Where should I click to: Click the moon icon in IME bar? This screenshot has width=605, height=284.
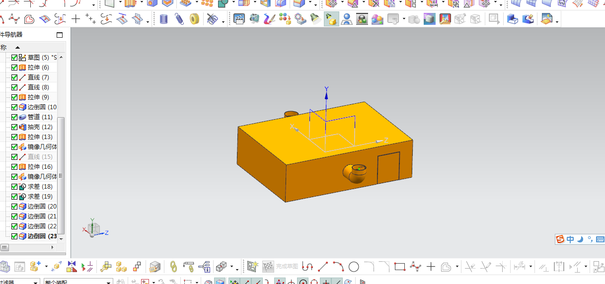pyautogui.click(x=580, y=239)
